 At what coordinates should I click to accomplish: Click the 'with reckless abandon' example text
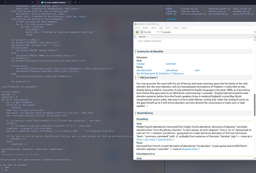(150, 41)
